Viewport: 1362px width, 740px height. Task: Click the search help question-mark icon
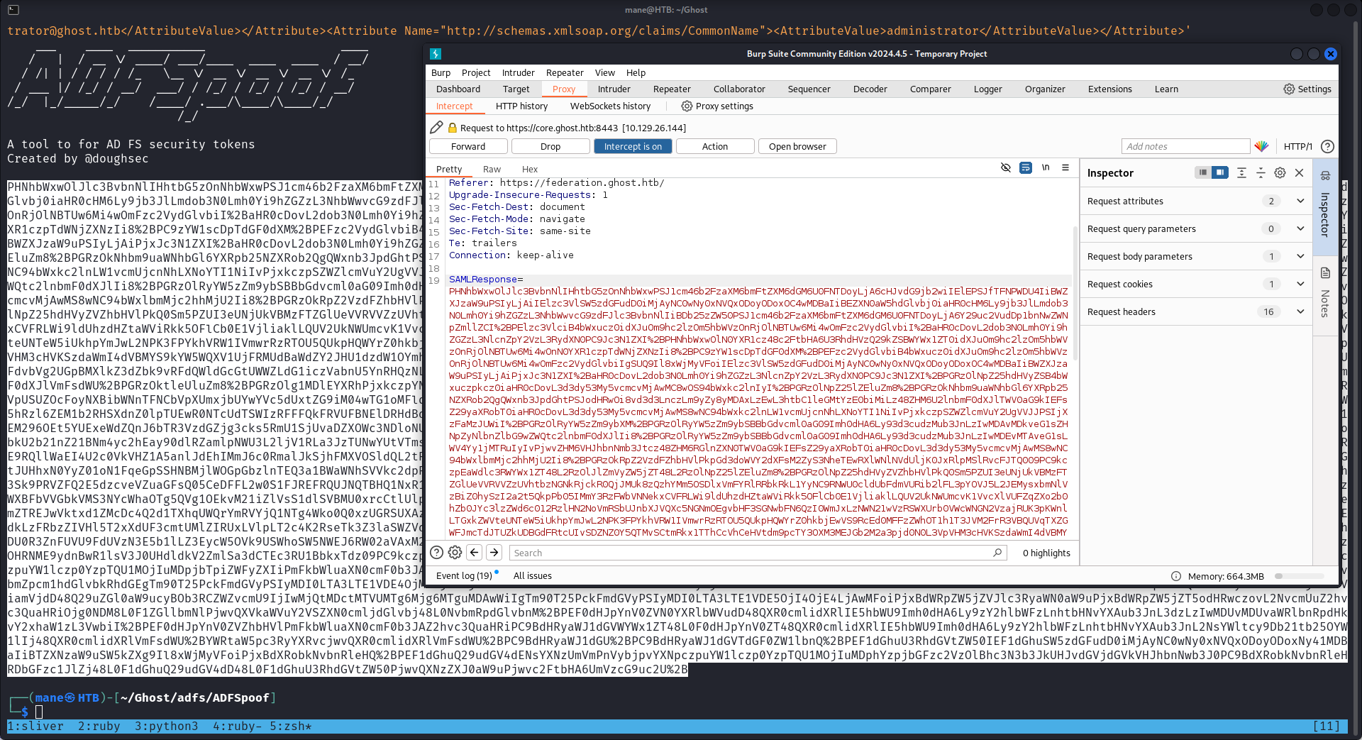point(437,553)
